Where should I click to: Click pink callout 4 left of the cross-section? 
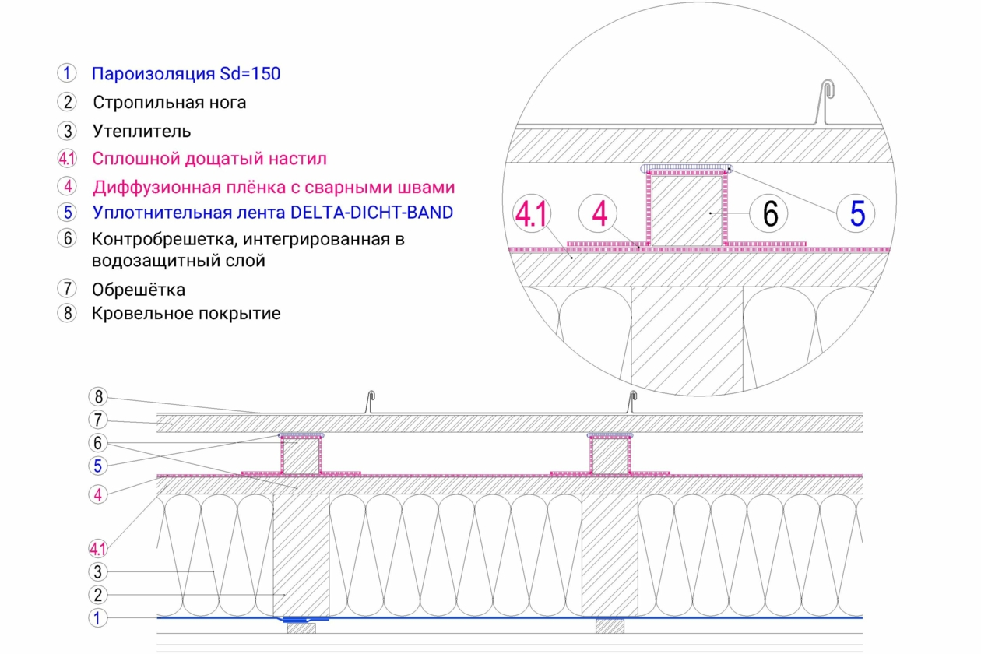point(99,494)
